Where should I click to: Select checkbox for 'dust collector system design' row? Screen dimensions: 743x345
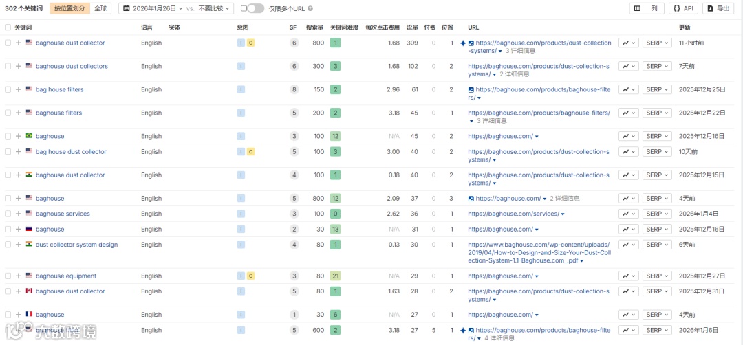click(8, 245)
